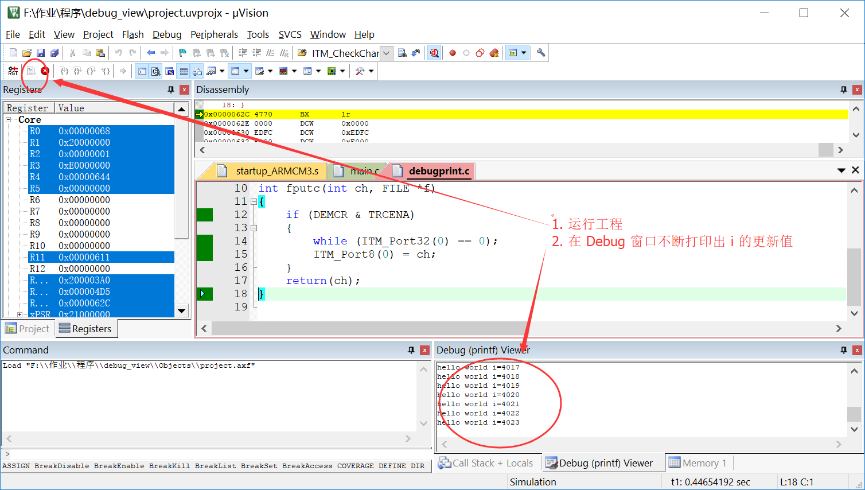Pin the Registers panel with its pin icon
Image resolution: width=865 pixels, height=490 pixels.
pos(170,90)
